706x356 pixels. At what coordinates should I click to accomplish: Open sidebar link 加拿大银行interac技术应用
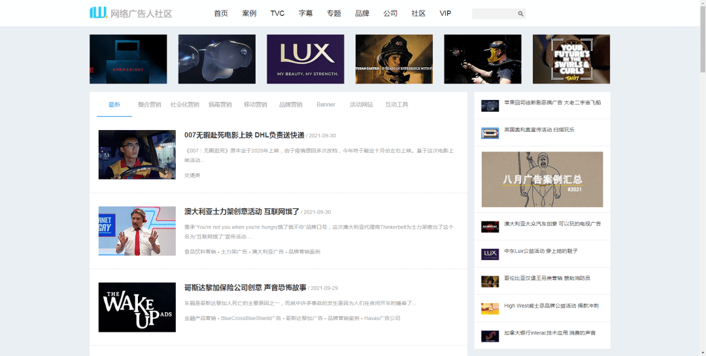550,333
